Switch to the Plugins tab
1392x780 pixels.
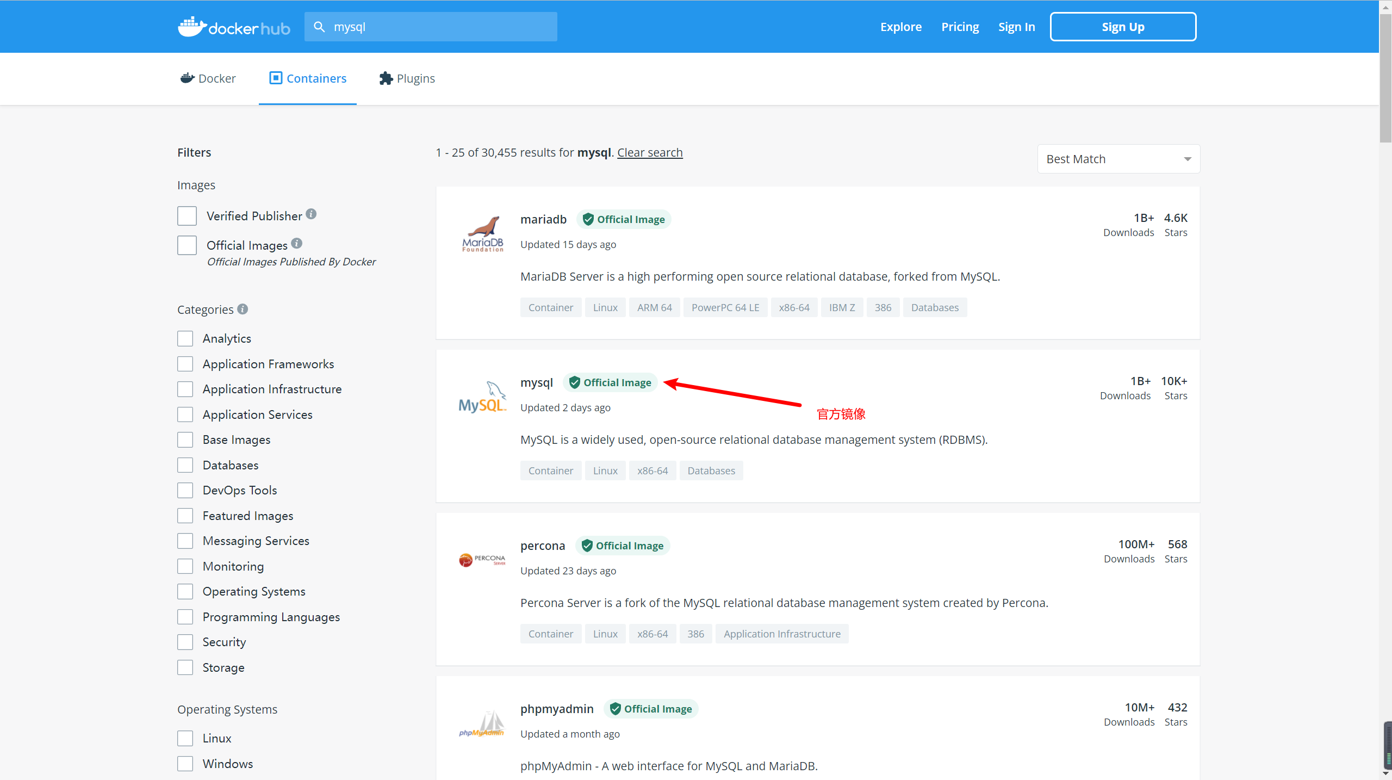click(407, 78)
